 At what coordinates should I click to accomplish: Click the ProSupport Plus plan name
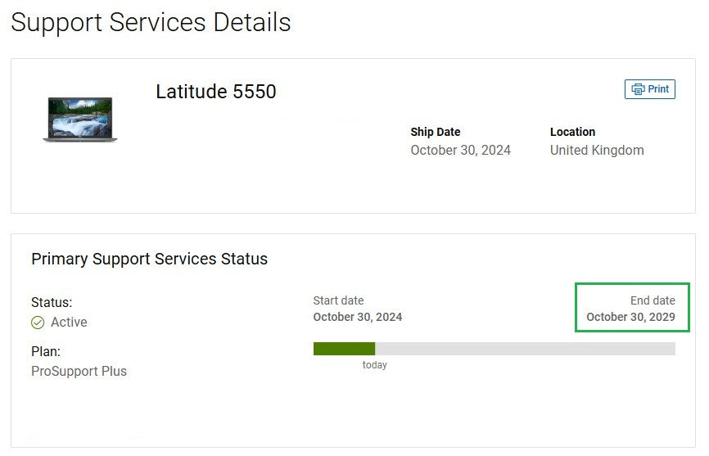click(x=79, y=371)
